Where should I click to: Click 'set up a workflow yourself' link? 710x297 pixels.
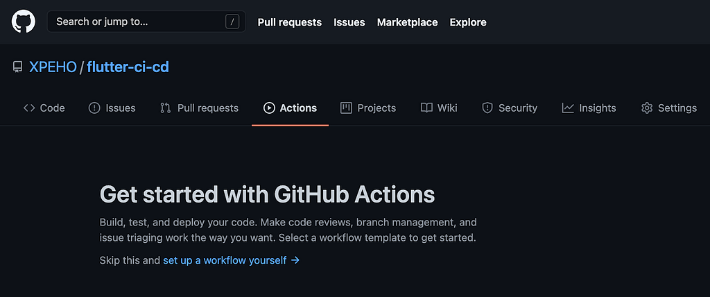[x=225, y=260]
